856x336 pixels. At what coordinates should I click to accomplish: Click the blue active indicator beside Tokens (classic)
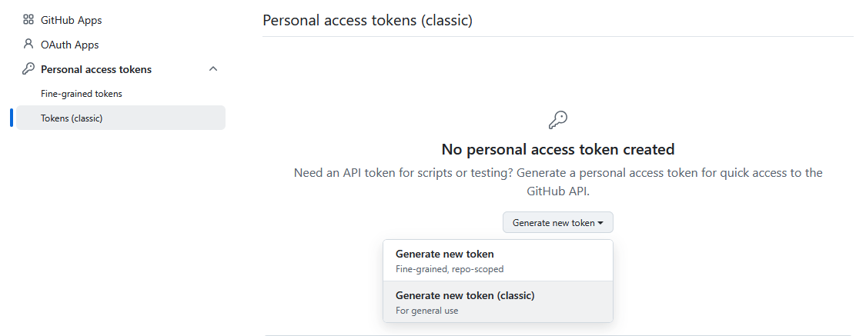[x=12, y=118]
